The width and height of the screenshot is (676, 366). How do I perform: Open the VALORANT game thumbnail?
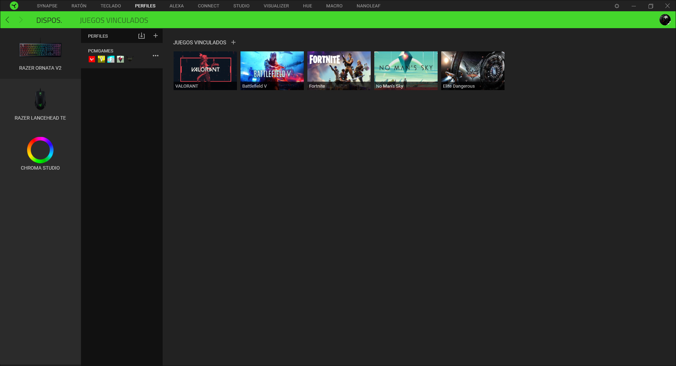(205, 71)
